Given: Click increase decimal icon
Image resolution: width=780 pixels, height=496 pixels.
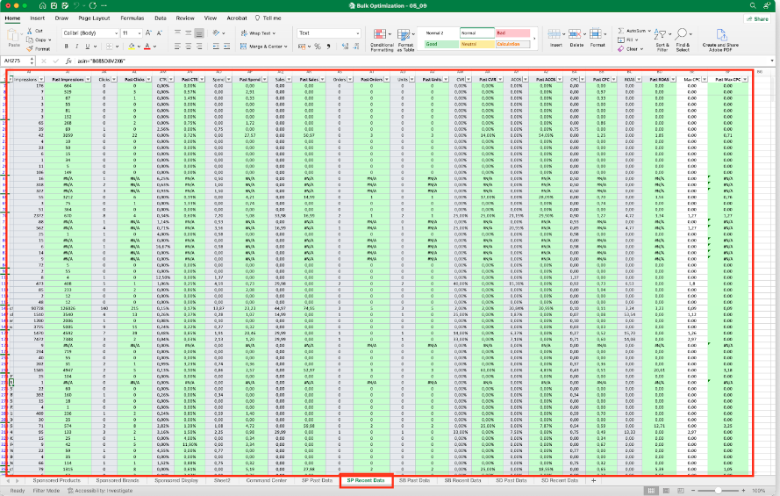Looking at the screenshot, I should [345, 47].
